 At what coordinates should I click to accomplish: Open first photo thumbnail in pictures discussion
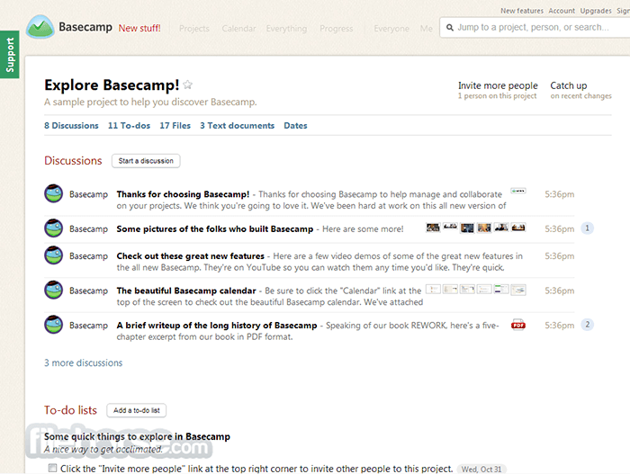(433, 228)
